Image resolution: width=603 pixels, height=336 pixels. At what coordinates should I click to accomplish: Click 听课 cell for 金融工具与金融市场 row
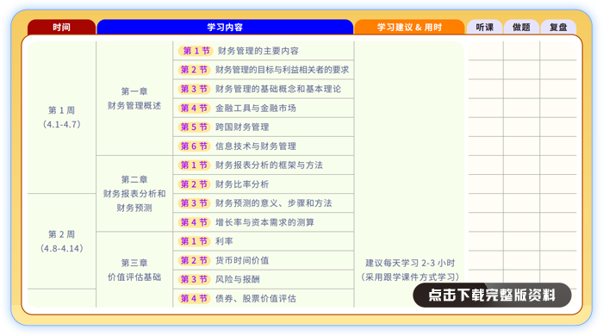(486, 108)
